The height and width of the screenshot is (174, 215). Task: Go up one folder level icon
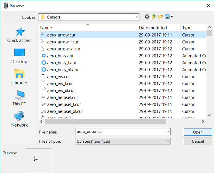[154, 17]
